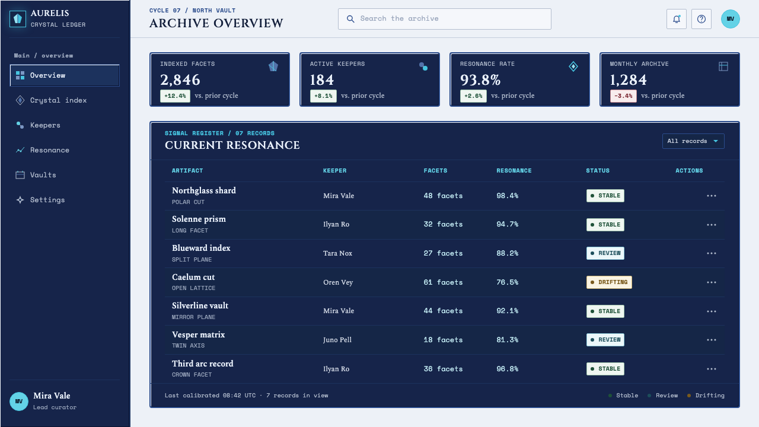This screenshot has width=759, height=427.
Task: Click the 61 facets cell
Action: point(444,282)
